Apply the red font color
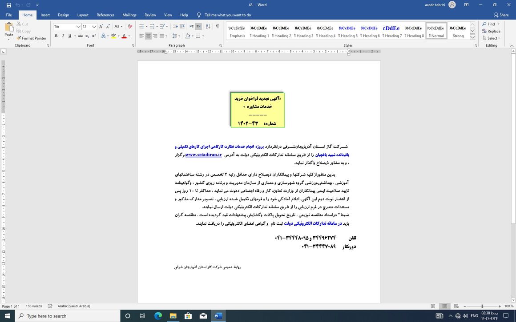The height and width of the screenshot is (322, 516). 124,36
